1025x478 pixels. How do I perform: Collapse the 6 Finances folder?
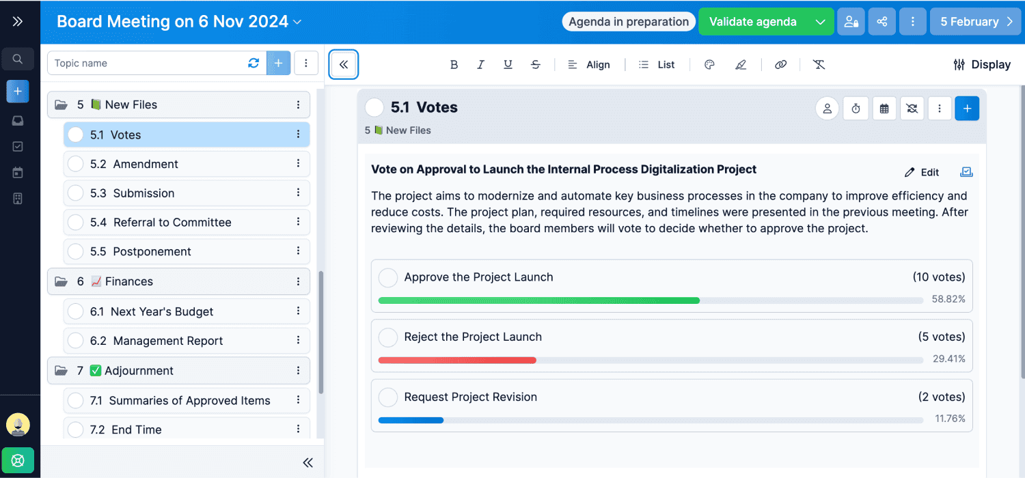coord(61,281)
